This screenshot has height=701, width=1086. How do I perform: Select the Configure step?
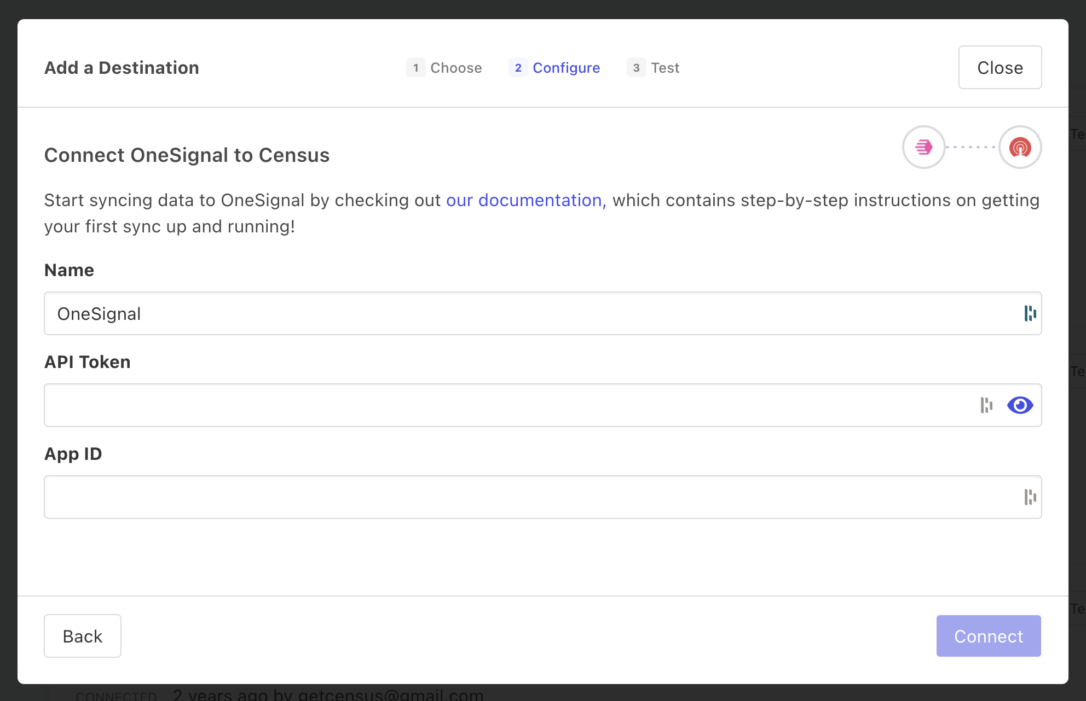click(x=566, y=68)
